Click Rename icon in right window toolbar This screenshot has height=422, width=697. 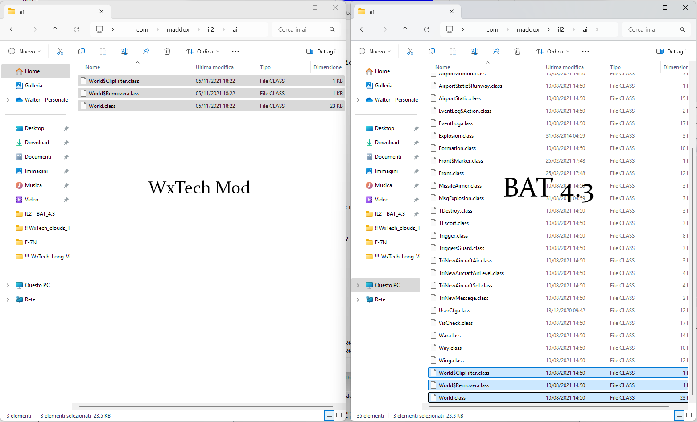pyautogui.click(x=474, y=51)
